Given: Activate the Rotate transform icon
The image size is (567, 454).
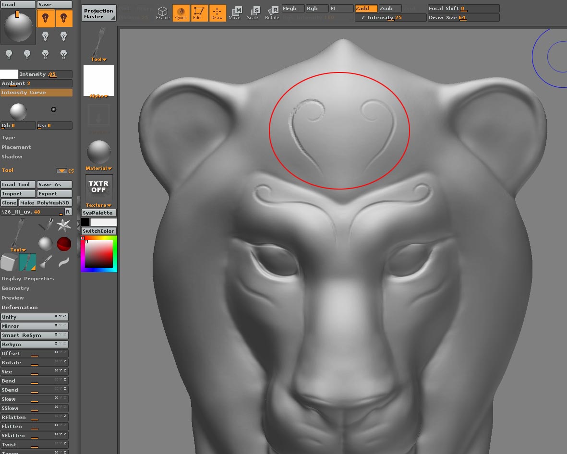Looking at the screenshot, I should tap(272, 13).
